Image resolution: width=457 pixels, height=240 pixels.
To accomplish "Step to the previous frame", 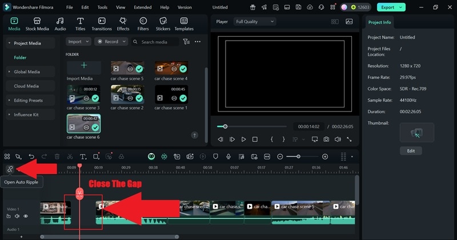I will coord(221,139).
